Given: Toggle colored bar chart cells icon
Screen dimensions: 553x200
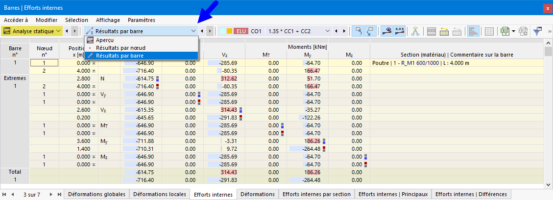Looking at the screenshot, I should (x=473, y=31).
